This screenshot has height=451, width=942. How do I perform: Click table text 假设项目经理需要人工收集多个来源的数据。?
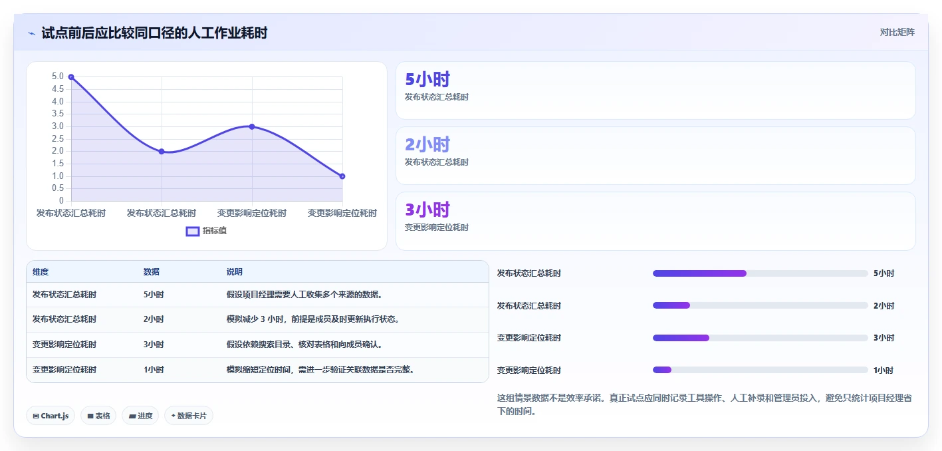click(305, 295)
